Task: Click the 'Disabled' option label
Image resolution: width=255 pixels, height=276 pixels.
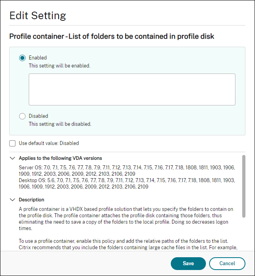Action: click(38, 116)
